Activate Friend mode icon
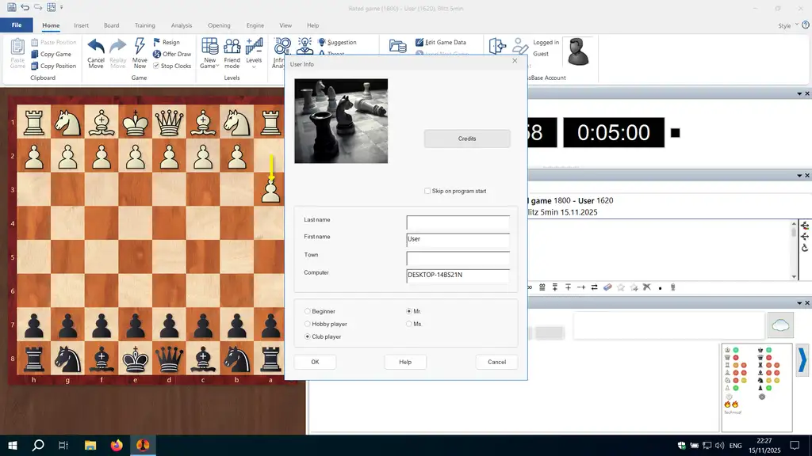The image size is (812, 456). 232,46
